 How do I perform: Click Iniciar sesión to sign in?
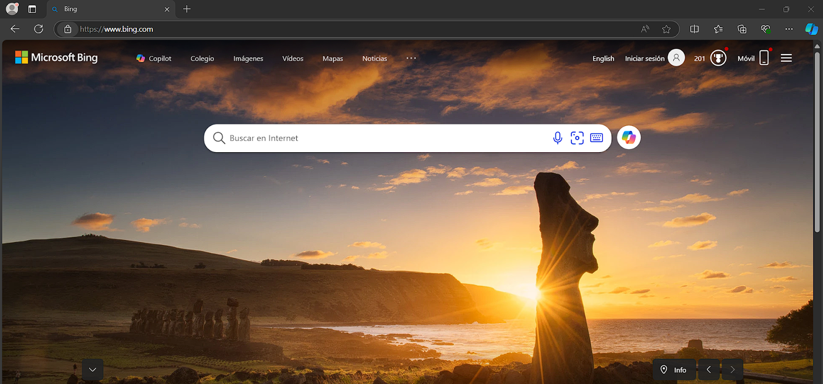645,59
